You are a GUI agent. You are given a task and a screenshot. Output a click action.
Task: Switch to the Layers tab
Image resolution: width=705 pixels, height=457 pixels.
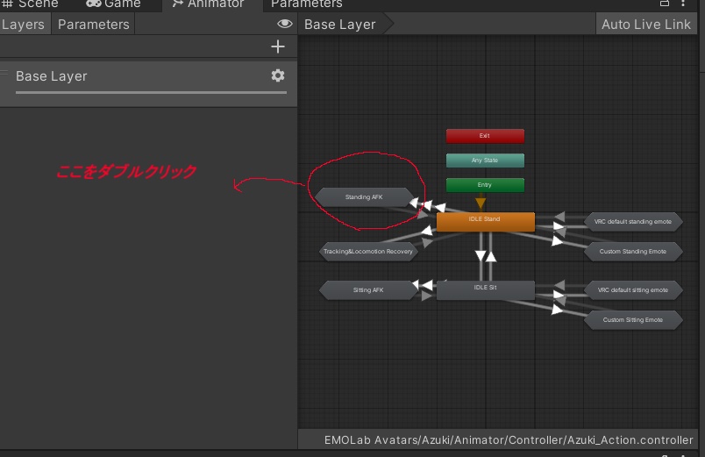coord(24,25)
